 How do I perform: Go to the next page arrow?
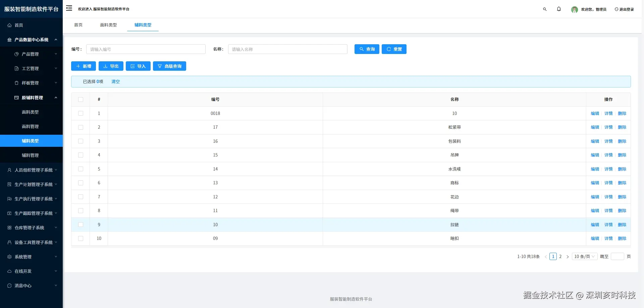pos(568,257)
